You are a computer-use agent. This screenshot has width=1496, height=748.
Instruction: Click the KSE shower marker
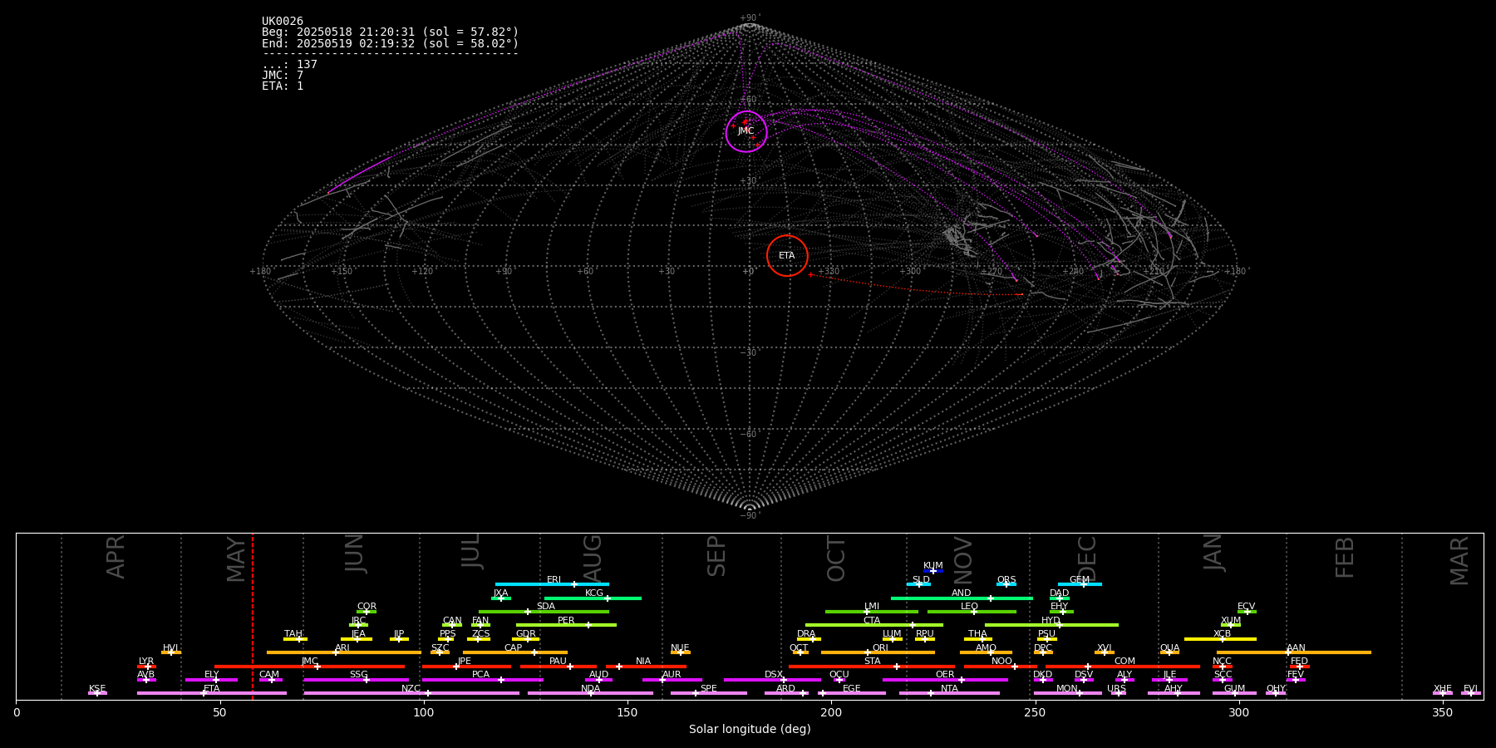(x=97, y=693)
